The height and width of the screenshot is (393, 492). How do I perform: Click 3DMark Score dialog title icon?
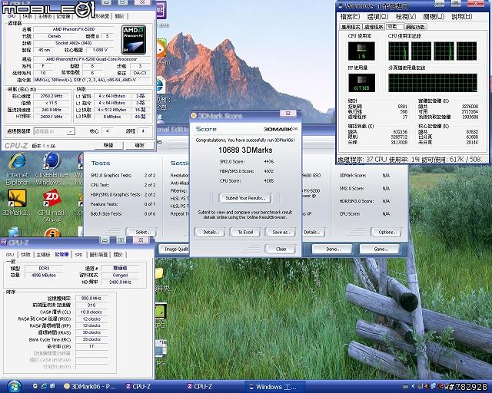click(x=194, y=115)
